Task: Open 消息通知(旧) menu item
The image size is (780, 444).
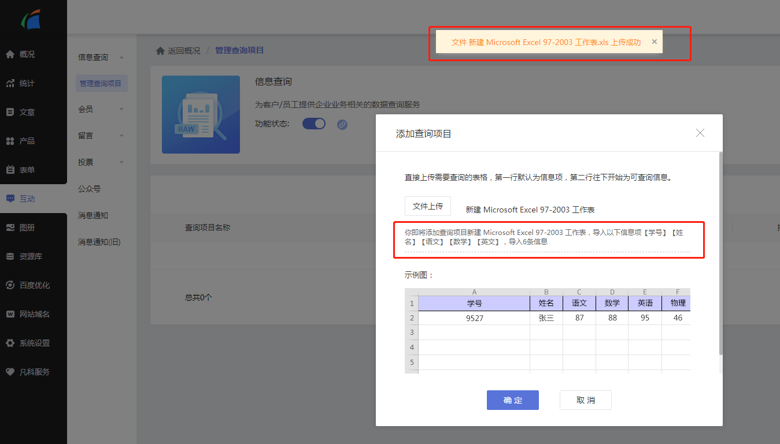Action: 99,242
